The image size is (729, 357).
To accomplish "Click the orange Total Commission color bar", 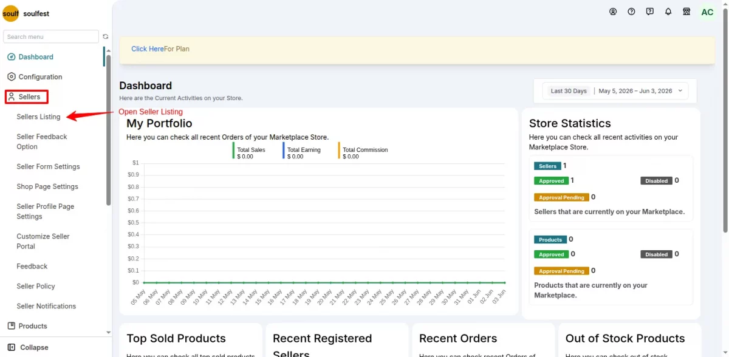I will pyautogui.click(x=339, y=151).
